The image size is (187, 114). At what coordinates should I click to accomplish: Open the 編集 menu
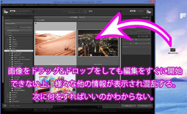click(11, 5)
